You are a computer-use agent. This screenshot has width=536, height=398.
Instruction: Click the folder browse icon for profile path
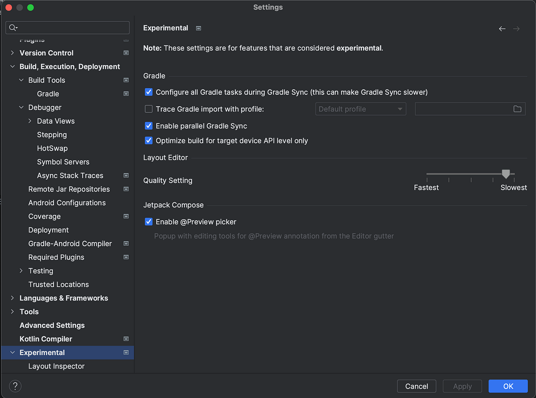pyautogui.click(x=517, y=109)
